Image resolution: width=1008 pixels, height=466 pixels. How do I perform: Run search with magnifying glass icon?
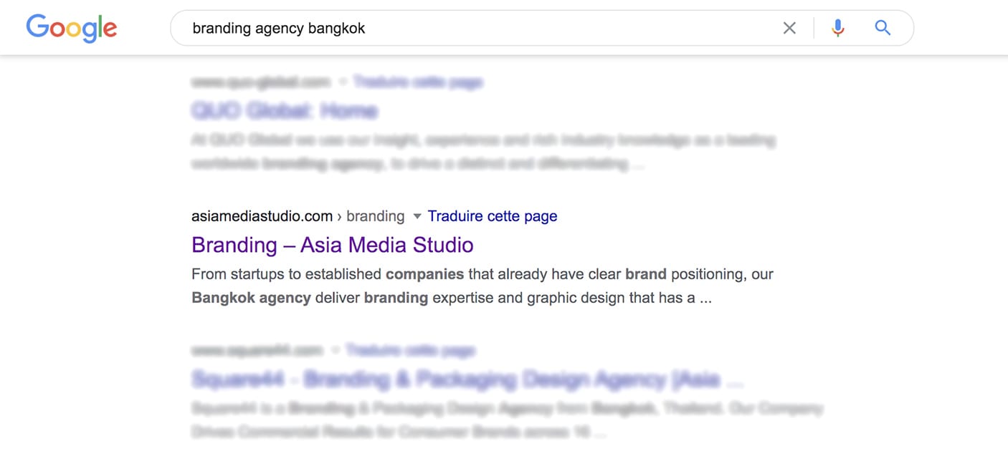point(883,28)
